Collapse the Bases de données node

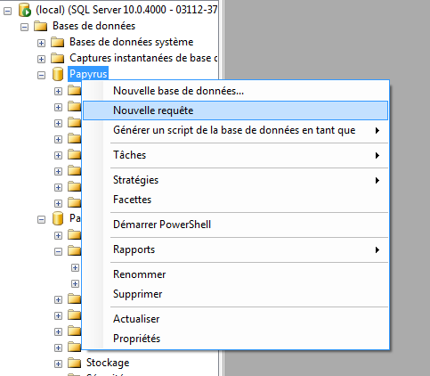pos(24,27)
